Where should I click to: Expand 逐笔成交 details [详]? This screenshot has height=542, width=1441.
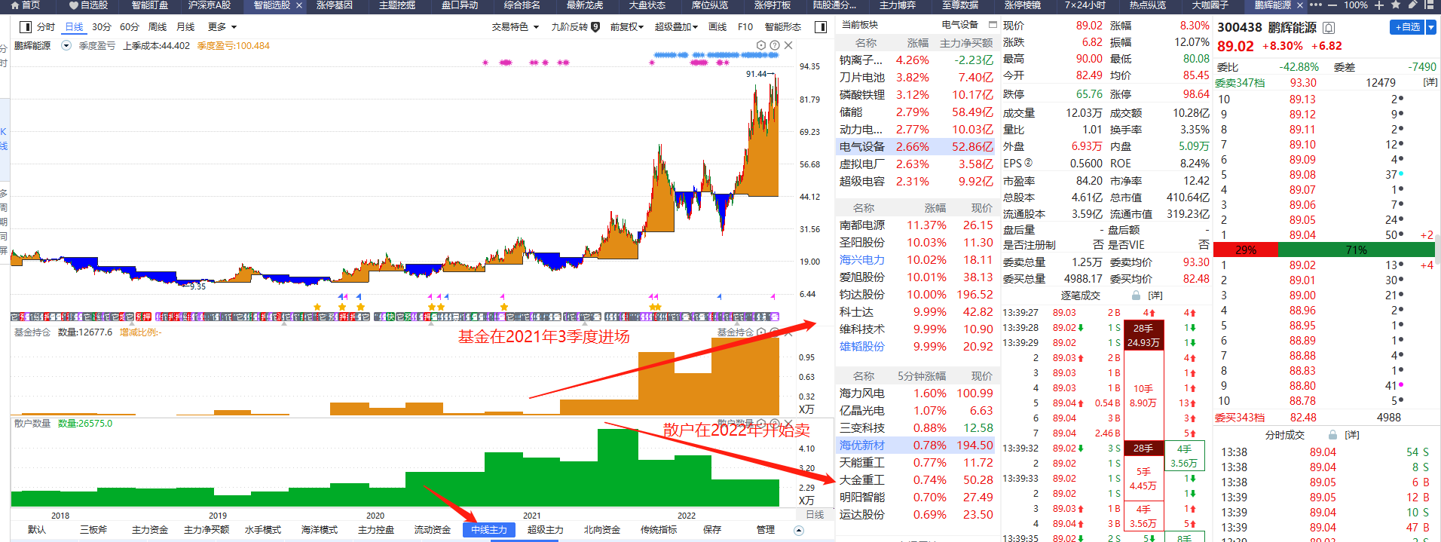1155,295
